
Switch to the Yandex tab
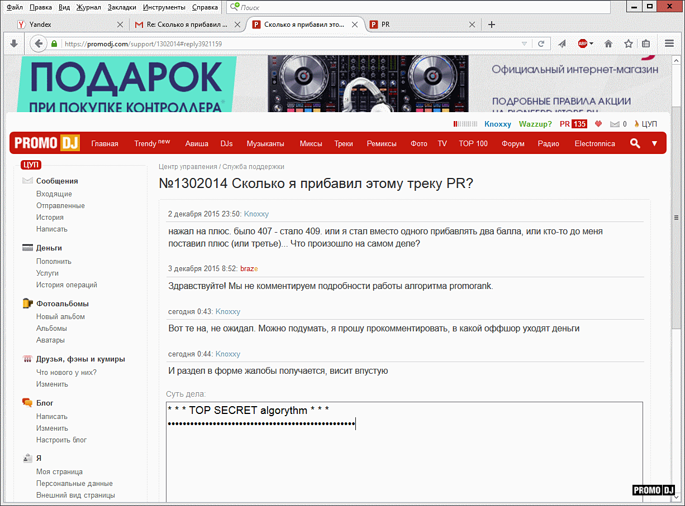67,25
